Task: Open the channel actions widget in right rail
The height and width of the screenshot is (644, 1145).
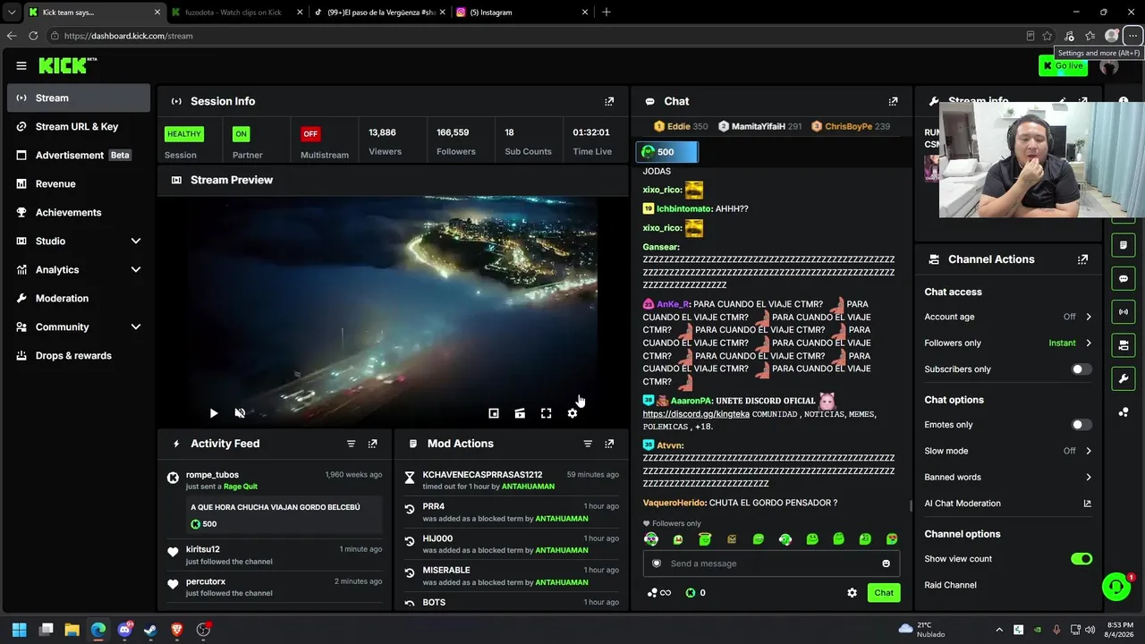Action: (1124, 345)
